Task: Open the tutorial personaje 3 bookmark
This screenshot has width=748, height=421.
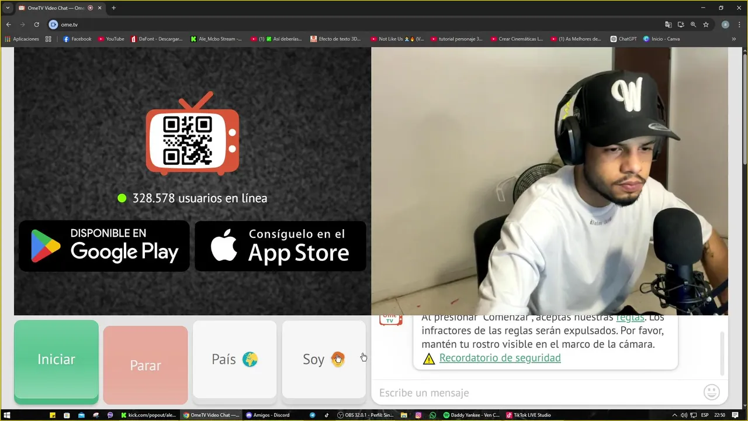Action: (457, 39)
